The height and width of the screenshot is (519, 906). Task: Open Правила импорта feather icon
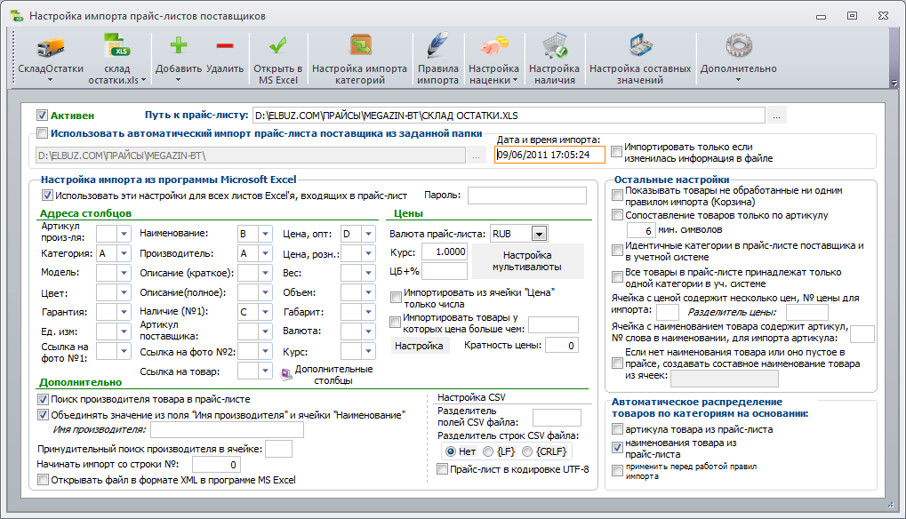click(x=438, y=45)
